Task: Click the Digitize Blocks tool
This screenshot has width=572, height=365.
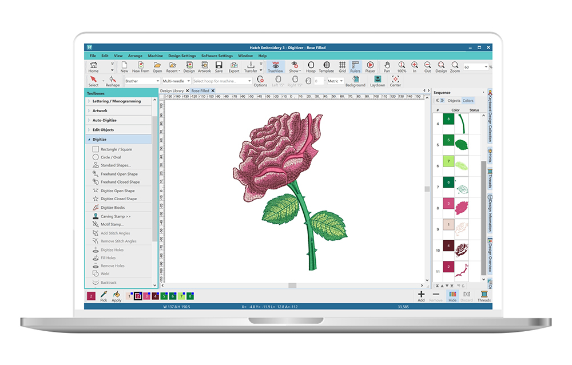Action: coord(113,208)
